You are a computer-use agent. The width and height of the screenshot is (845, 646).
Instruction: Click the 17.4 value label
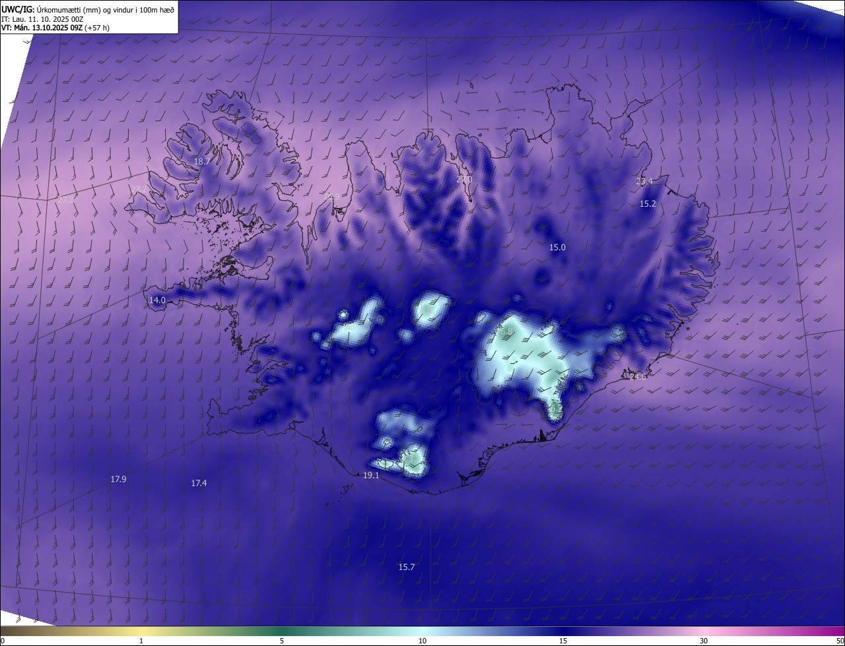pyautogui.click(x=199, y=484)
